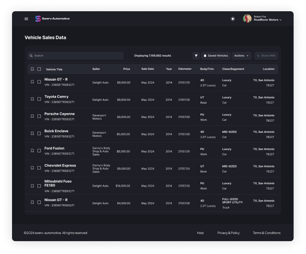
Task: Open Robert Fox profile avatar
Action: [x=247, y=18]
